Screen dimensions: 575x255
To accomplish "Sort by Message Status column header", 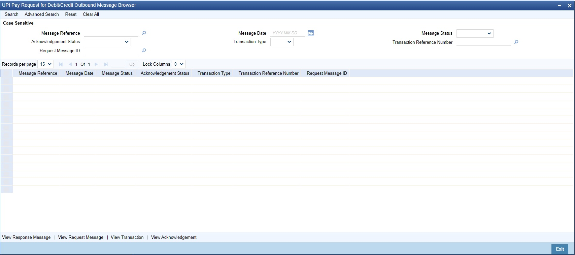I will pyautogui.click(x=117, y=73).
